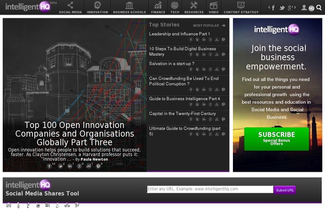
Task: Share featured article on StumbleUpon
Action: (x=89, y=166)
